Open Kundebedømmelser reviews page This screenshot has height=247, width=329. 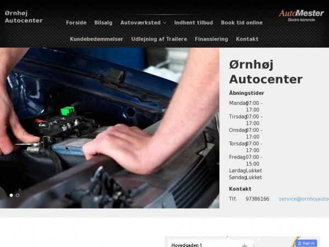(x=97, y=39)
